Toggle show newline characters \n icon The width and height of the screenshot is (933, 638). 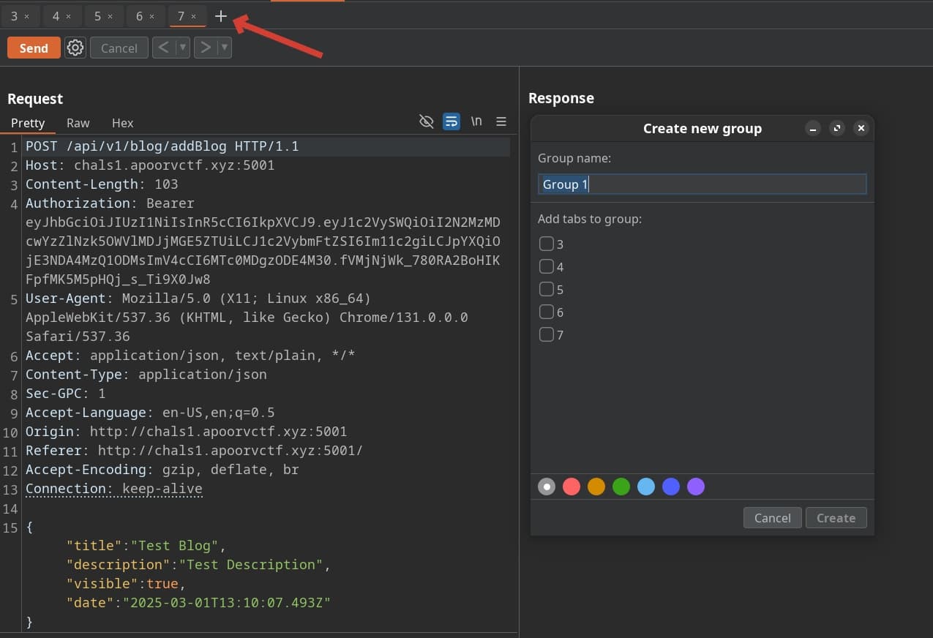(x=476, y=121)
